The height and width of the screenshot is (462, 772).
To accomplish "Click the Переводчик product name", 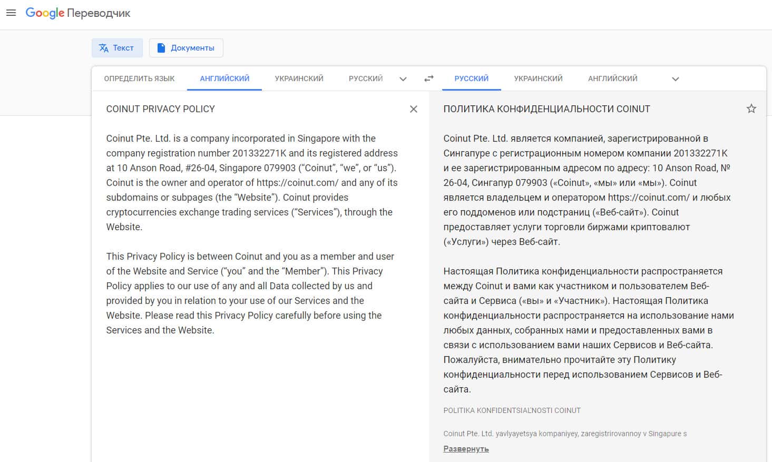I will pos(99,13).
